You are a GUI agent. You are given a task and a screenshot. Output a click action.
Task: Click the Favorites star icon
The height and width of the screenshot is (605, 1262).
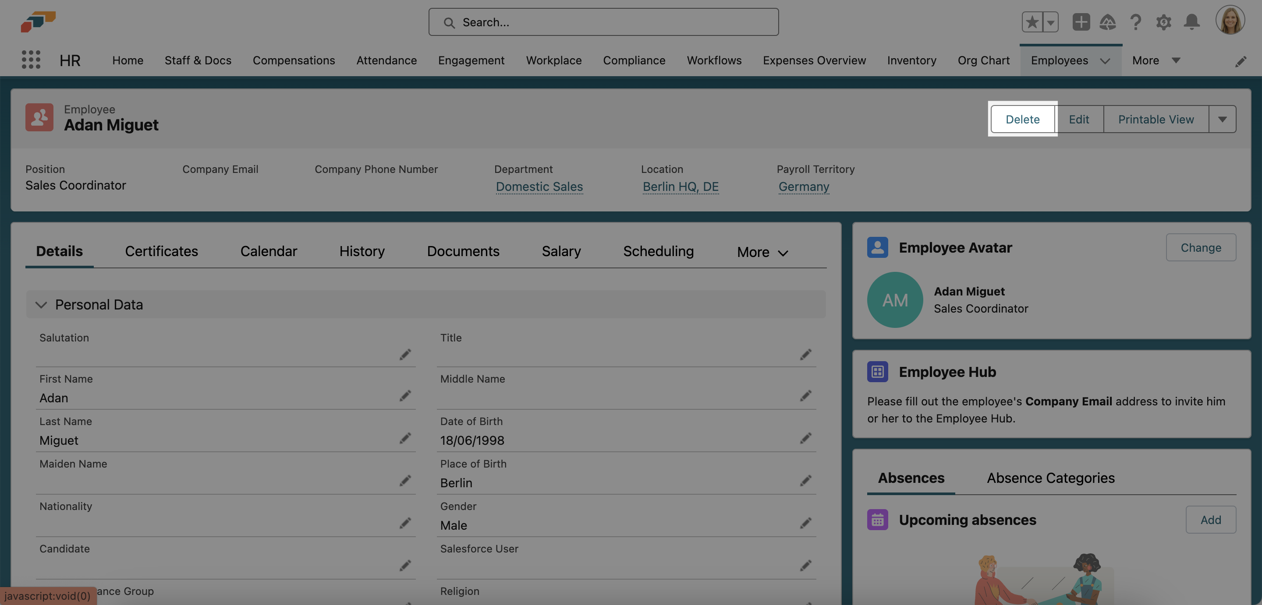(x=1032, y=22)
